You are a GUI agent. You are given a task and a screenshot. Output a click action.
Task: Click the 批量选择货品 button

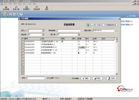click(x=110, y=25)
